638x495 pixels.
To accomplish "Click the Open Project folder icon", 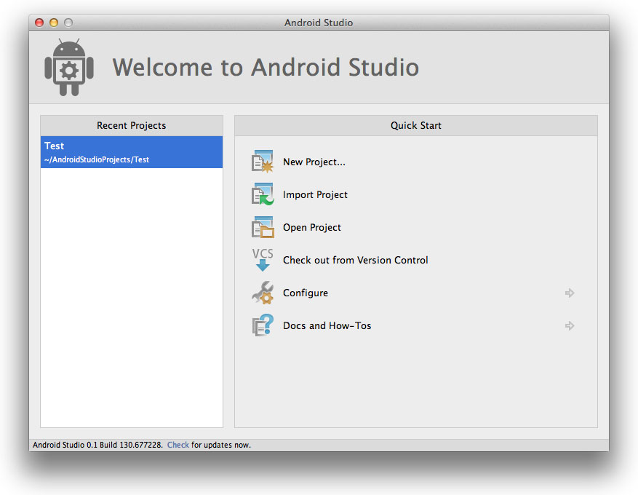I will click(x=263, y=227).
